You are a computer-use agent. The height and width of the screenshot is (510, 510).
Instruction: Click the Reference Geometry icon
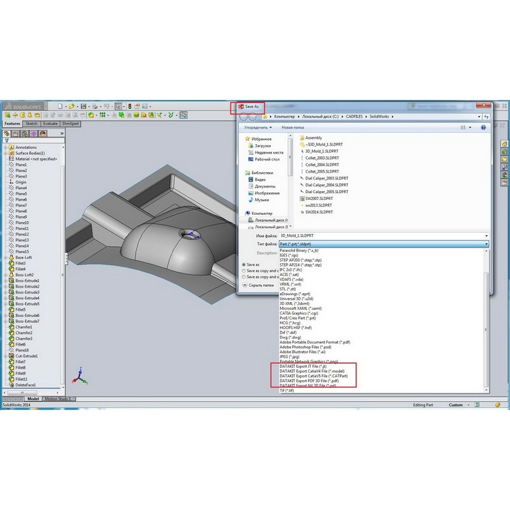[x=159, y=115]
